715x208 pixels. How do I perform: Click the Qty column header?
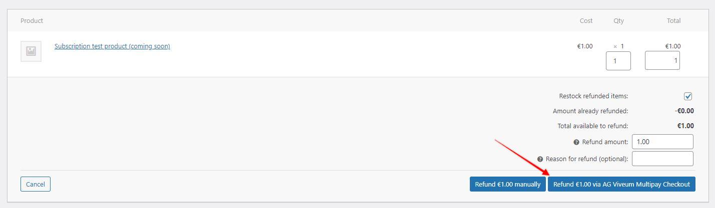tap(618, 20)
